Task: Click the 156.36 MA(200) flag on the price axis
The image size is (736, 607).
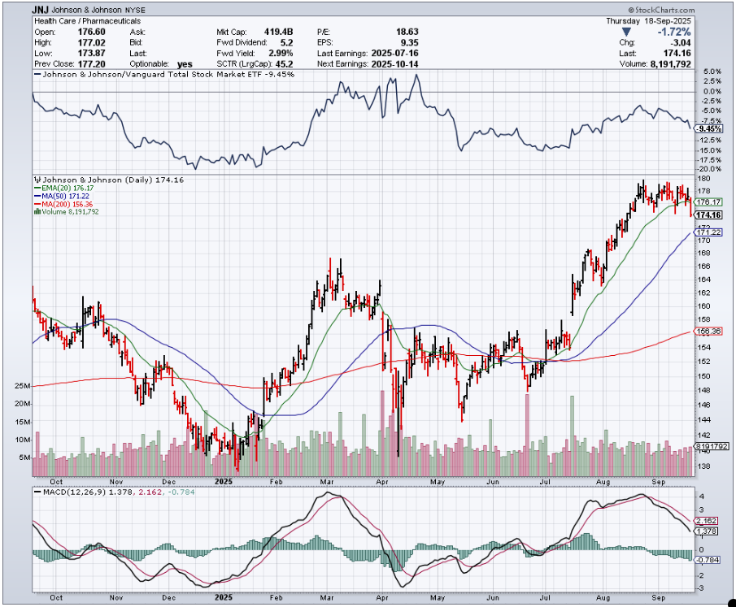Action: coord(709,332)
